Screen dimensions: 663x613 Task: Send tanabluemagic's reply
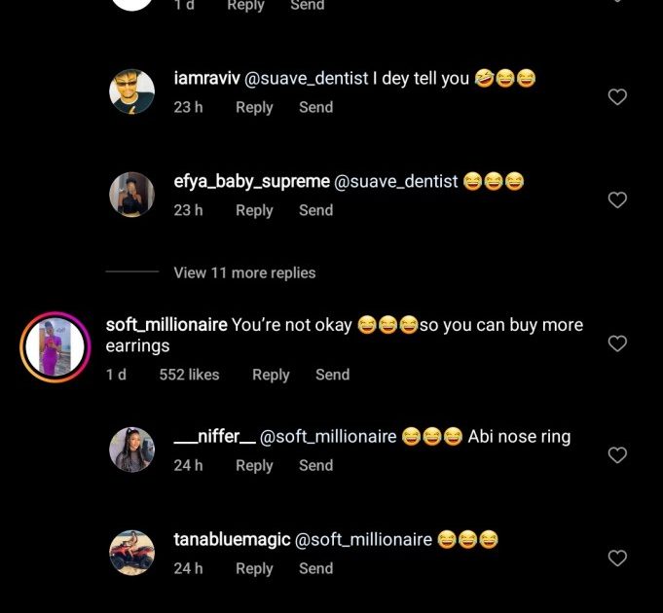pos(315,568)
